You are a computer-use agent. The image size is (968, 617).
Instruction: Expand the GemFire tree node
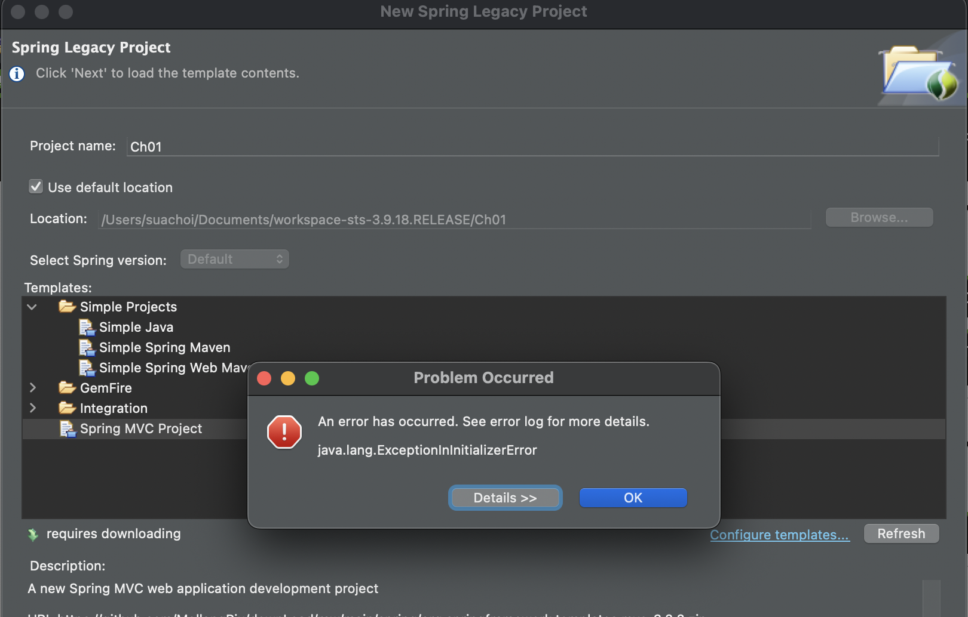pos(33,388)
